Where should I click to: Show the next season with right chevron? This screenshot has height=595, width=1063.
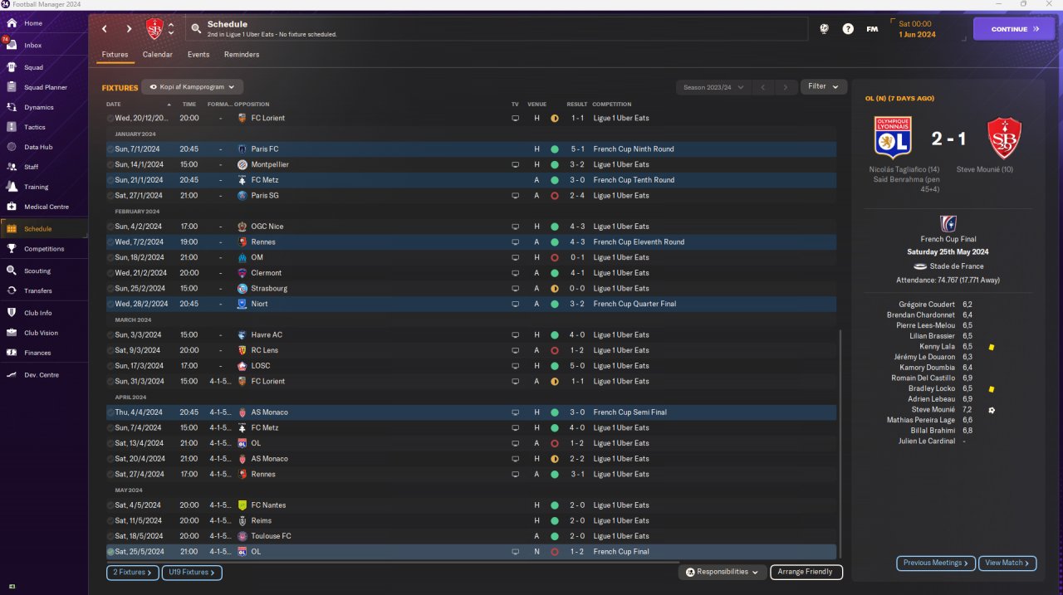(x=786, y=87)
